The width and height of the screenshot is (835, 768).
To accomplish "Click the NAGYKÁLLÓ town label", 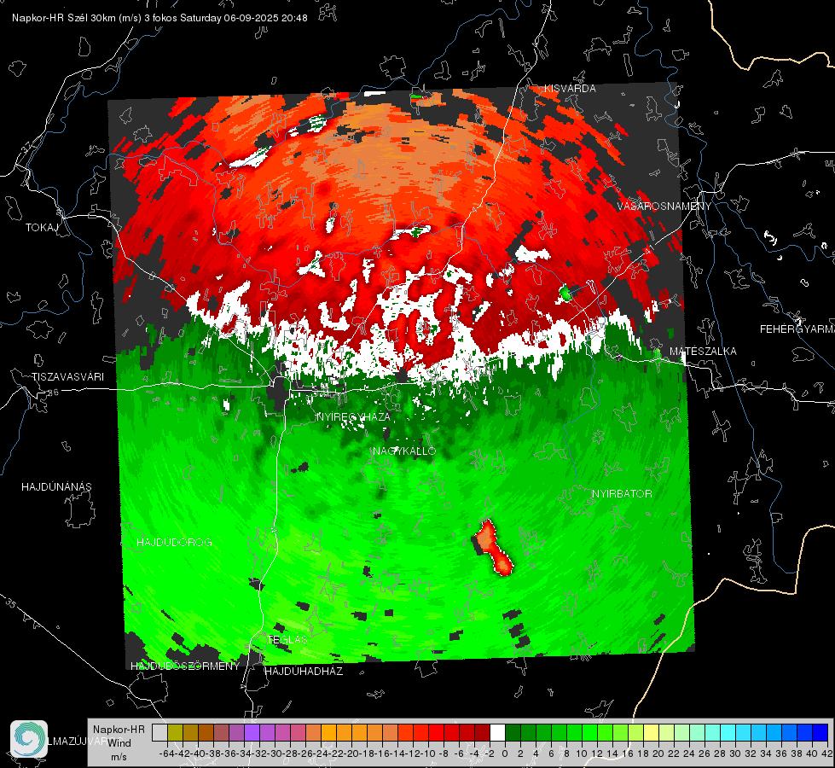I will coord(404,451).
